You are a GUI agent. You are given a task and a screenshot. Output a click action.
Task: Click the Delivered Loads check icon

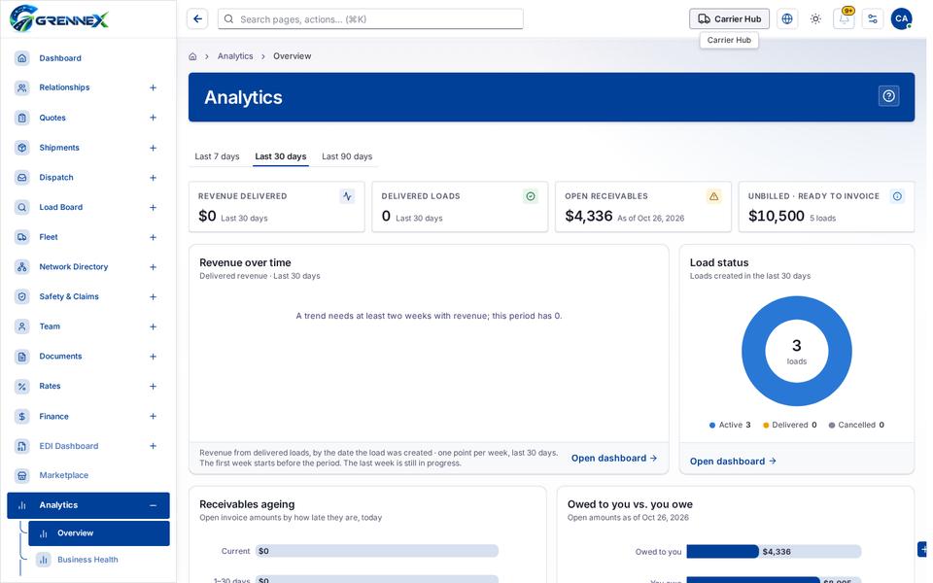click(x=531, y=196)
